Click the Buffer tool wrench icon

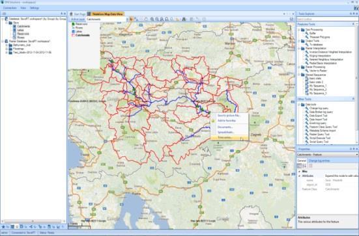307,33
